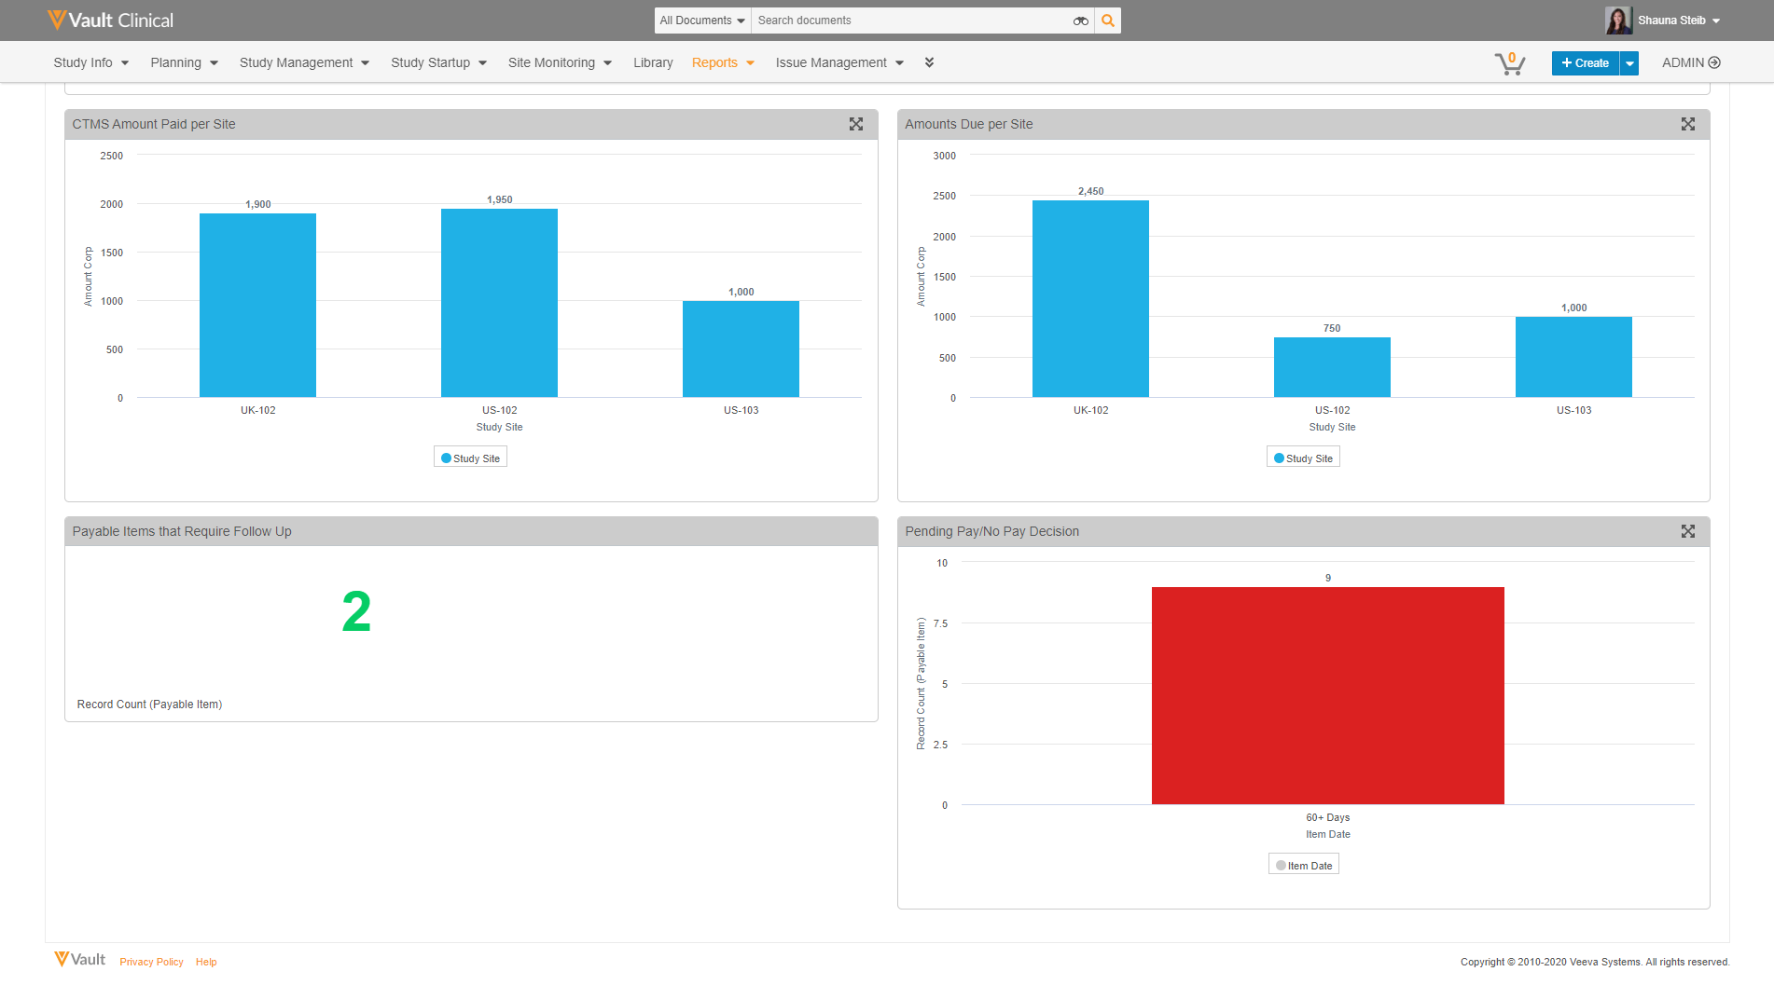Click the red 60+ Days bar
Viewport: 1774px width, 985px height.
[1327, 695]
